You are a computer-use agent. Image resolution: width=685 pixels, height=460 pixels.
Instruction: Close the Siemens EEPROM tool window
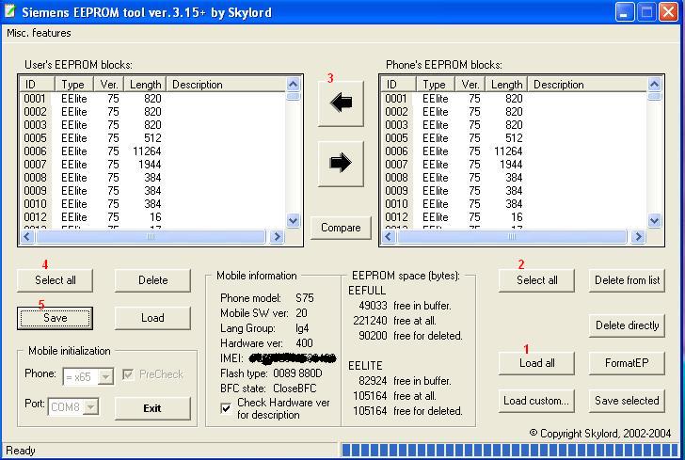(668, 12)
